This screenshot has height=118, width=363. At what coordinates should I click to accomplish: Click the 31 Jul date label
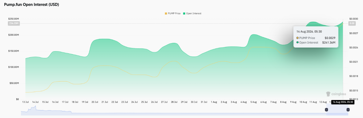pos(204,102)
